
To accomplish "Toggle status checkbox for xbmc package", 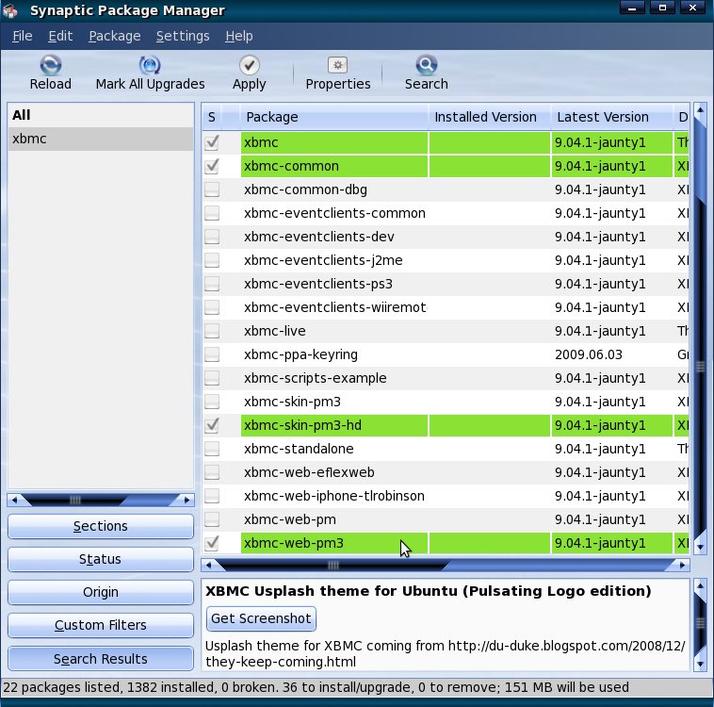I will [x=212, y=142].
